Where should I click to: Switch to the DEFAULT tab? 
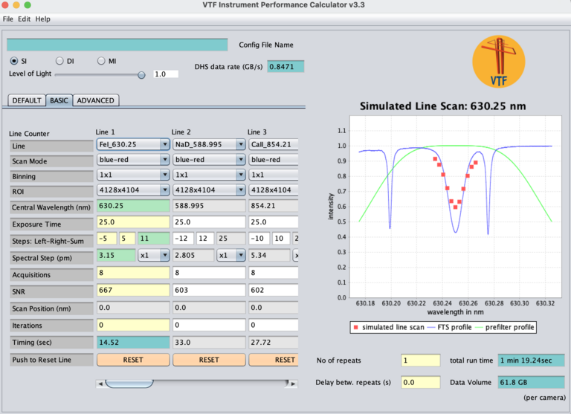(x=27, y=100)
